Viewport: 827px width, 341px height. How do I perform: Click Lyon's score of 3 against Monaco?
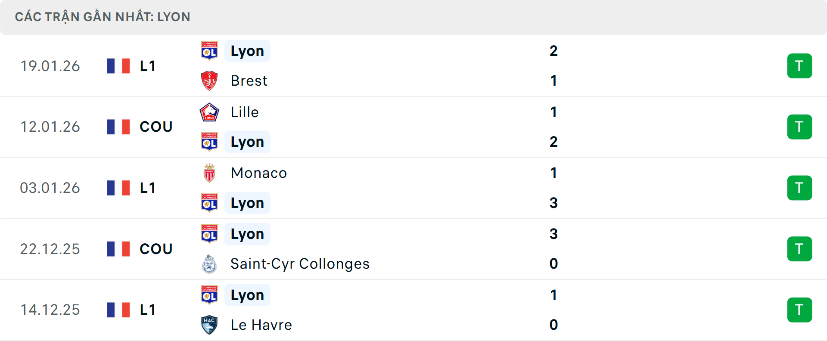point(553,203)
